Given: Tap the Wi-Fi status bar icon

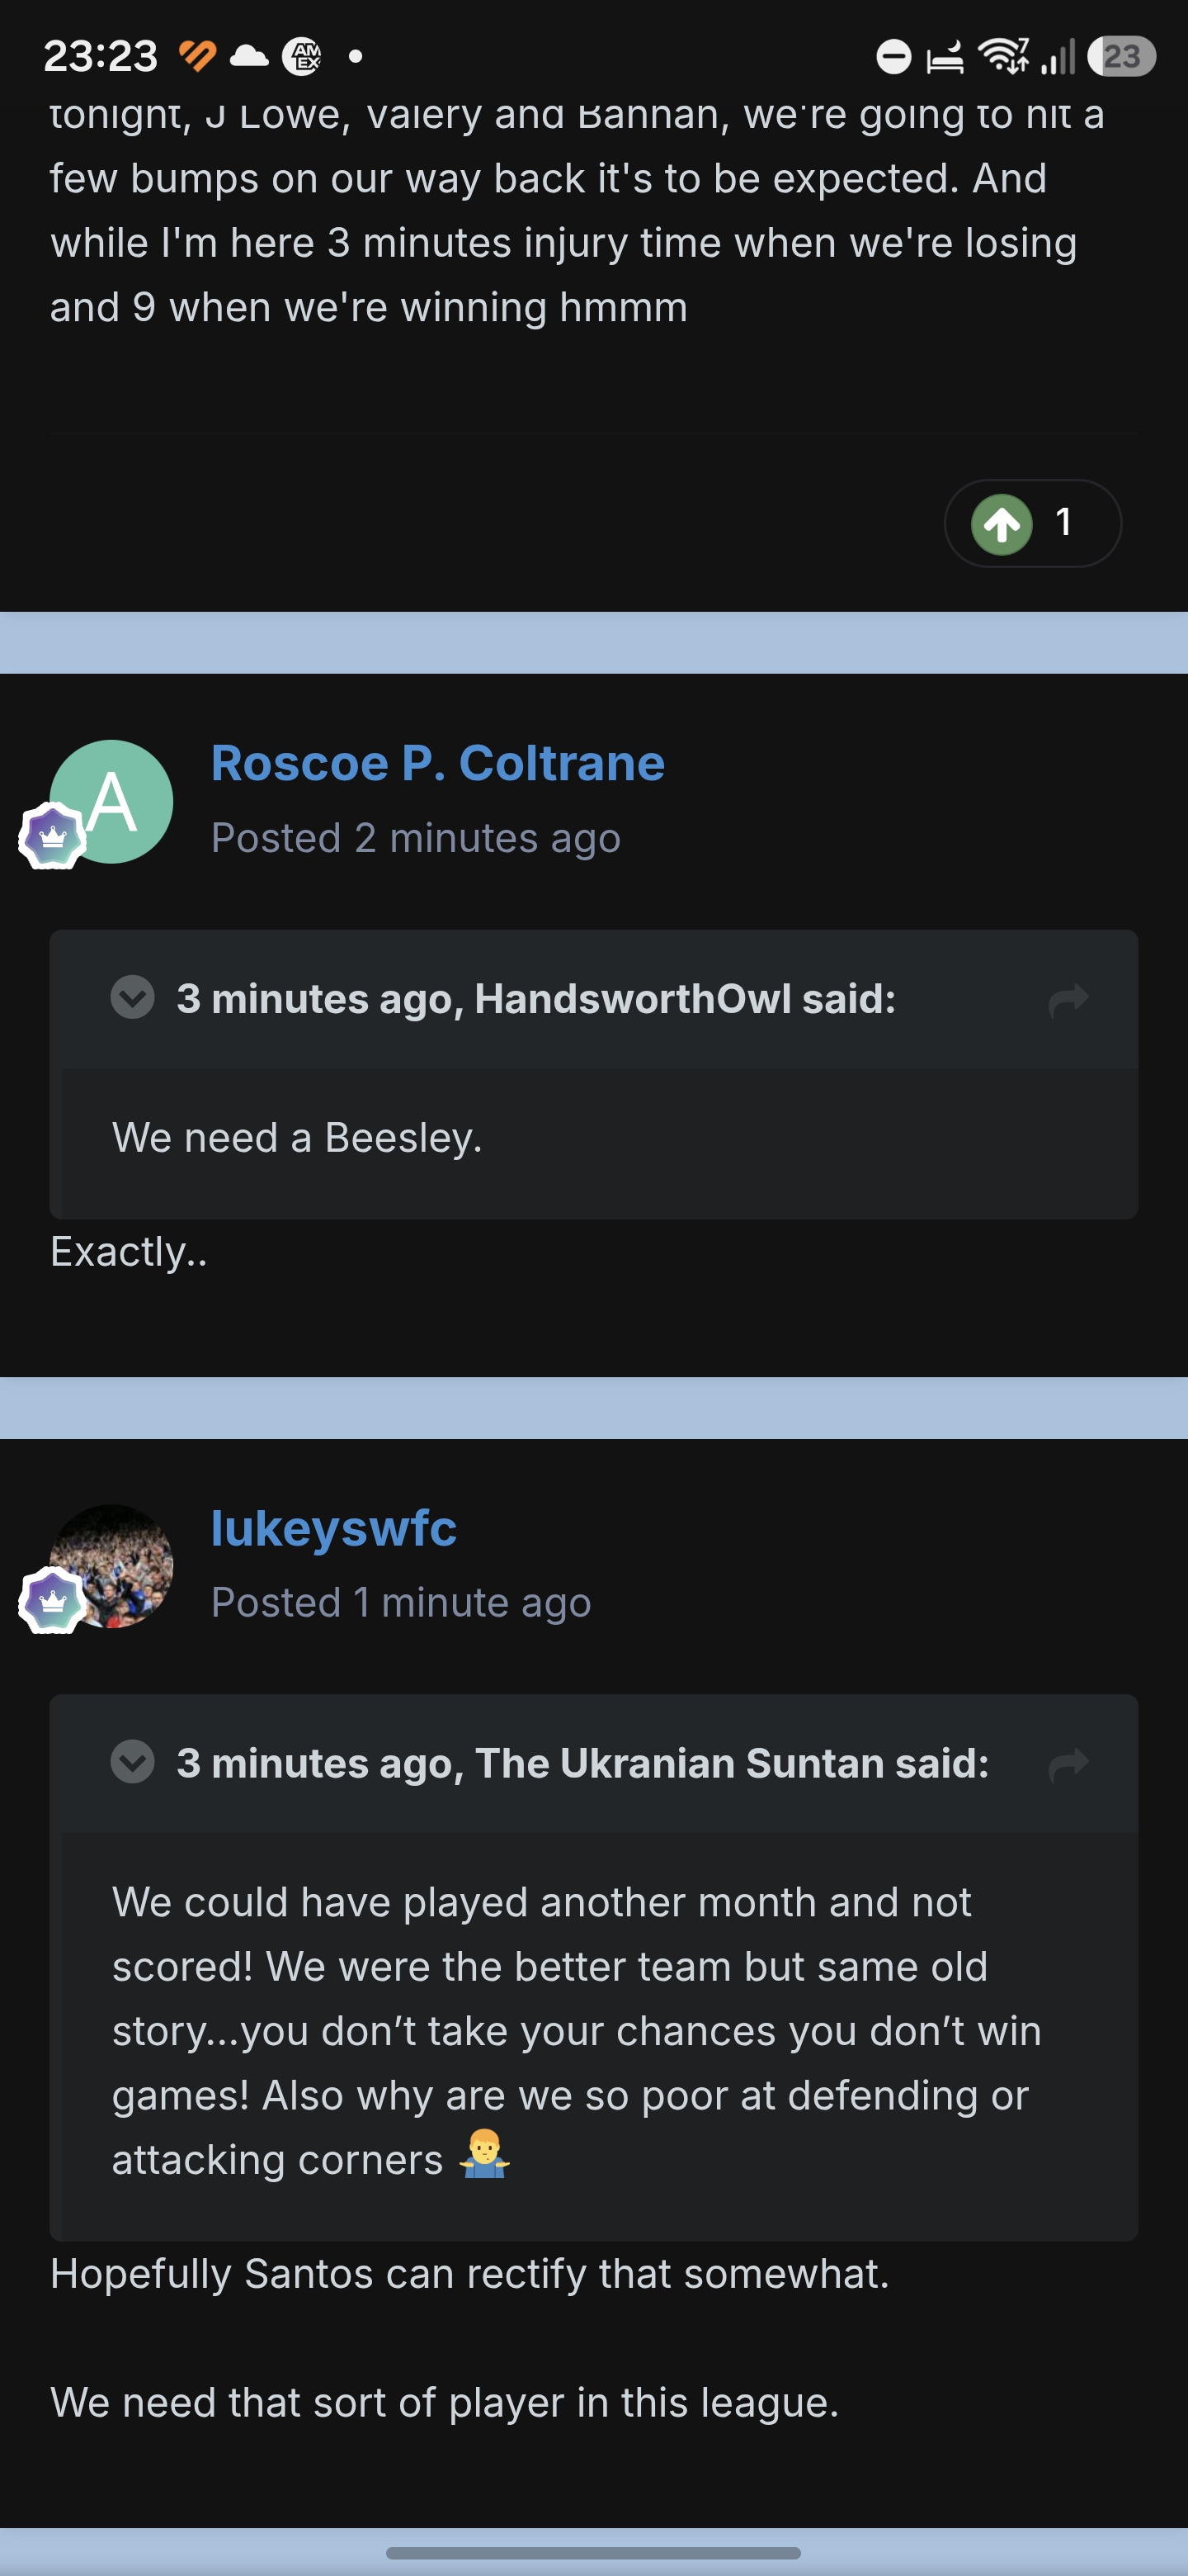Looking at the screenshot, I should coord(1004,56).
